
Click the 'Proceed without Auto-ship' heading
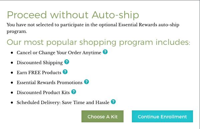click(73, 15)
